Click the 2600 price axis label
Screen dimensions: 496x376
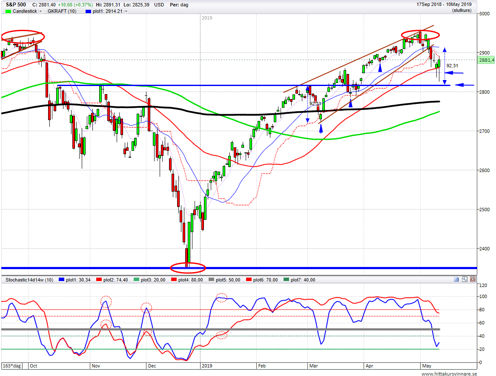(485, 170)
